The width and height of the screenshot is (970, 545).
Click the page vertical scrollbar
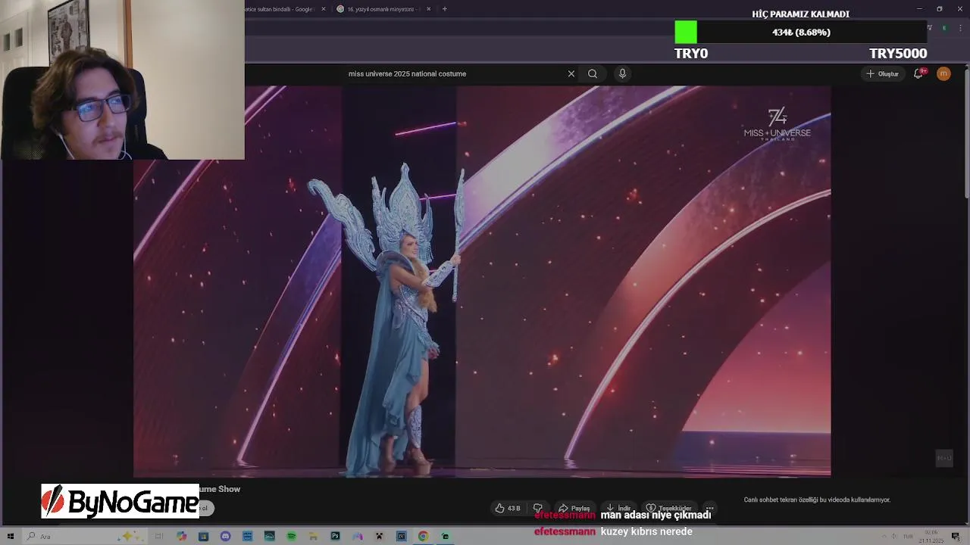click(966, 132)
